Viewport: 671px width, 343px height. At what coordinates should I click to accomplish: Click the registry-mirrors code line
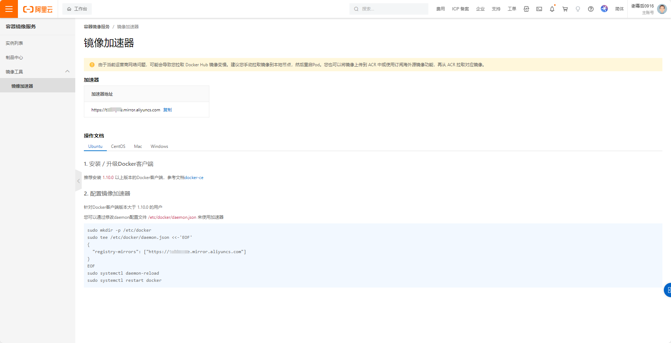click(x=169, y=252)
